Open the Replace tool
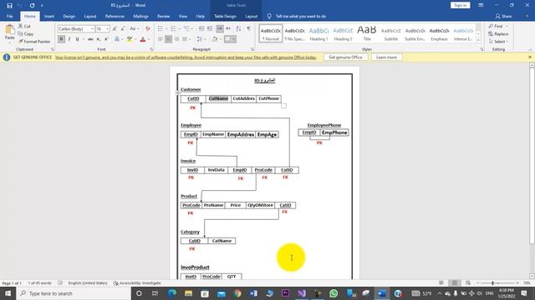 [498, 33]
